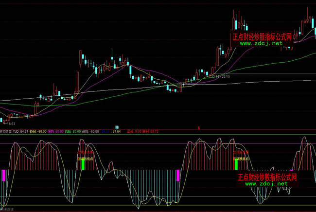Open the top www.zdcj.net link
The width and height of the screenshot is (316, 212).
pos(261,43)
